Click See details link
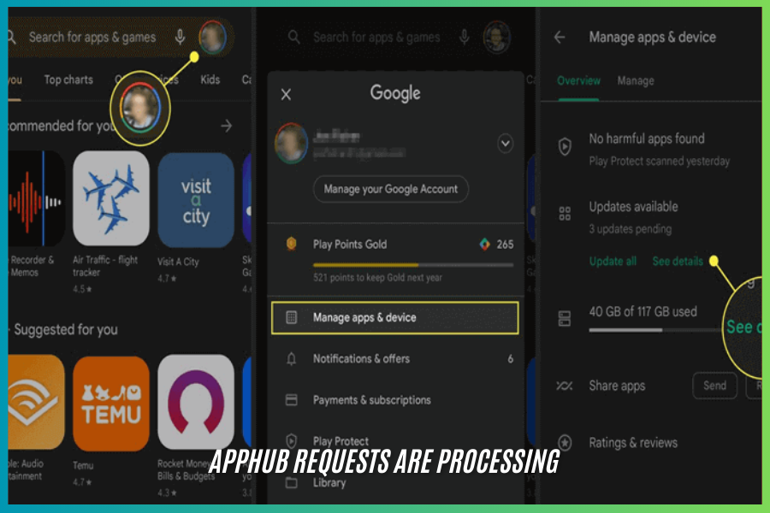The width and height of the screenshot is (770, 513). click(x=678, y=262)
